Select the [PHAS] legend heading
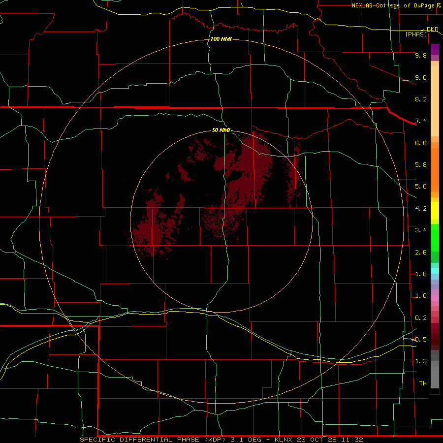Screen dimensions: 443x443 click(x=416, y=34)
